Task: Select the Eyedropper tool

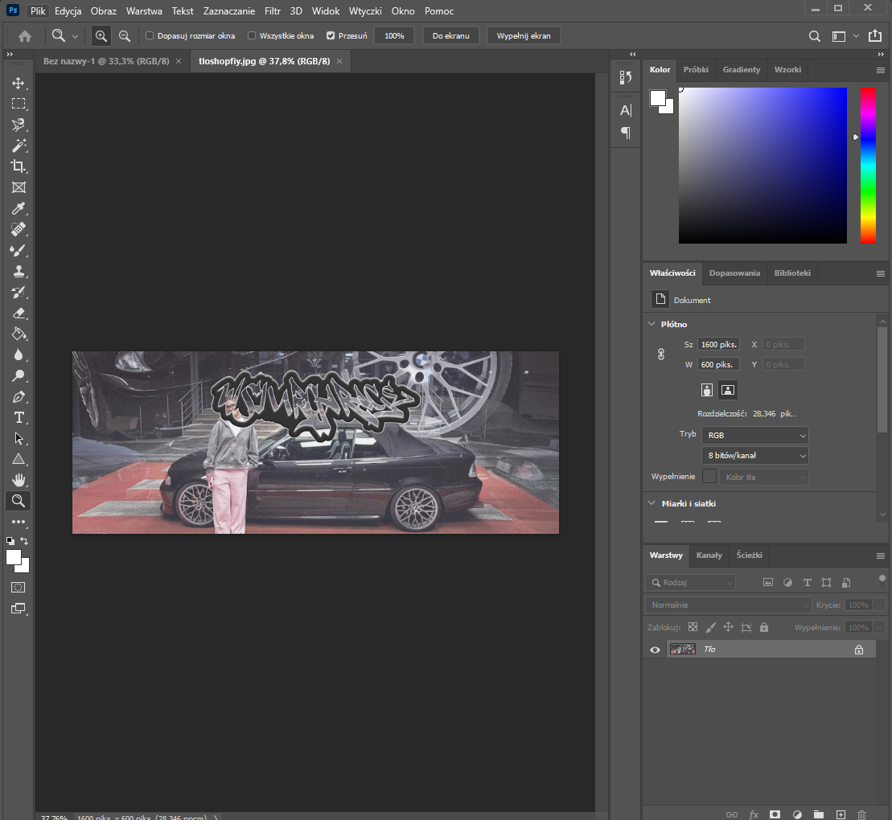Action: click(x=18, y=208)
